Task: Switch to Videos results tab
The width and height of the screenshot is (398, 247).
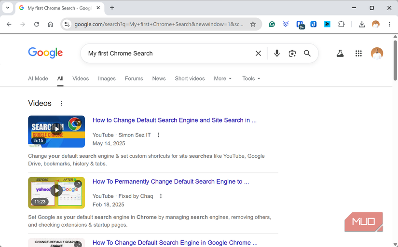Action: 81,79
